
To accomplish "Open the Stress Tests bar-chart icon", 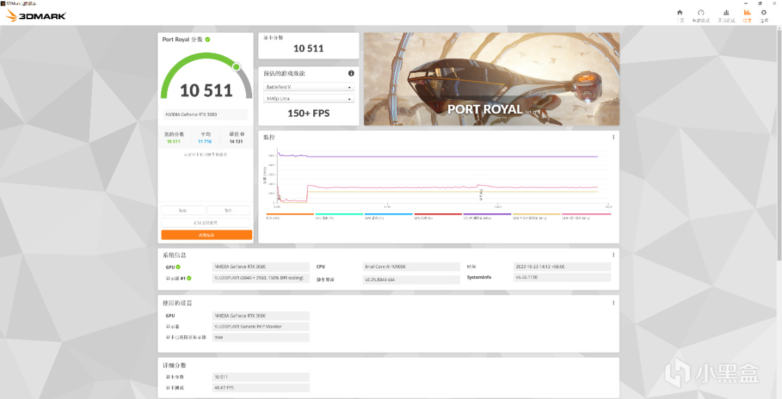I will 726,12.
